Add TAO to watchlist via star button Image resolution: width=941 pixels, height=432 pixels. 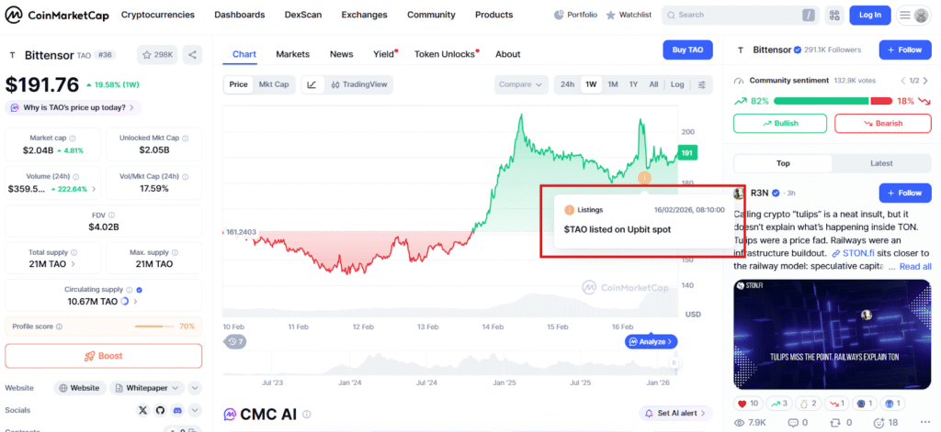pyautogui.click(x=157, y=55)
